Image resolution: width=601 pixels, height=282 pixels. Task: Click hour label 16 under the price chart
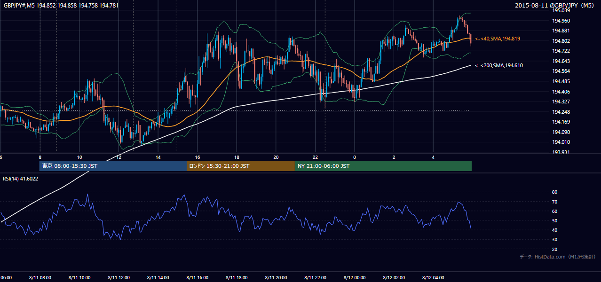coord(198,157)
